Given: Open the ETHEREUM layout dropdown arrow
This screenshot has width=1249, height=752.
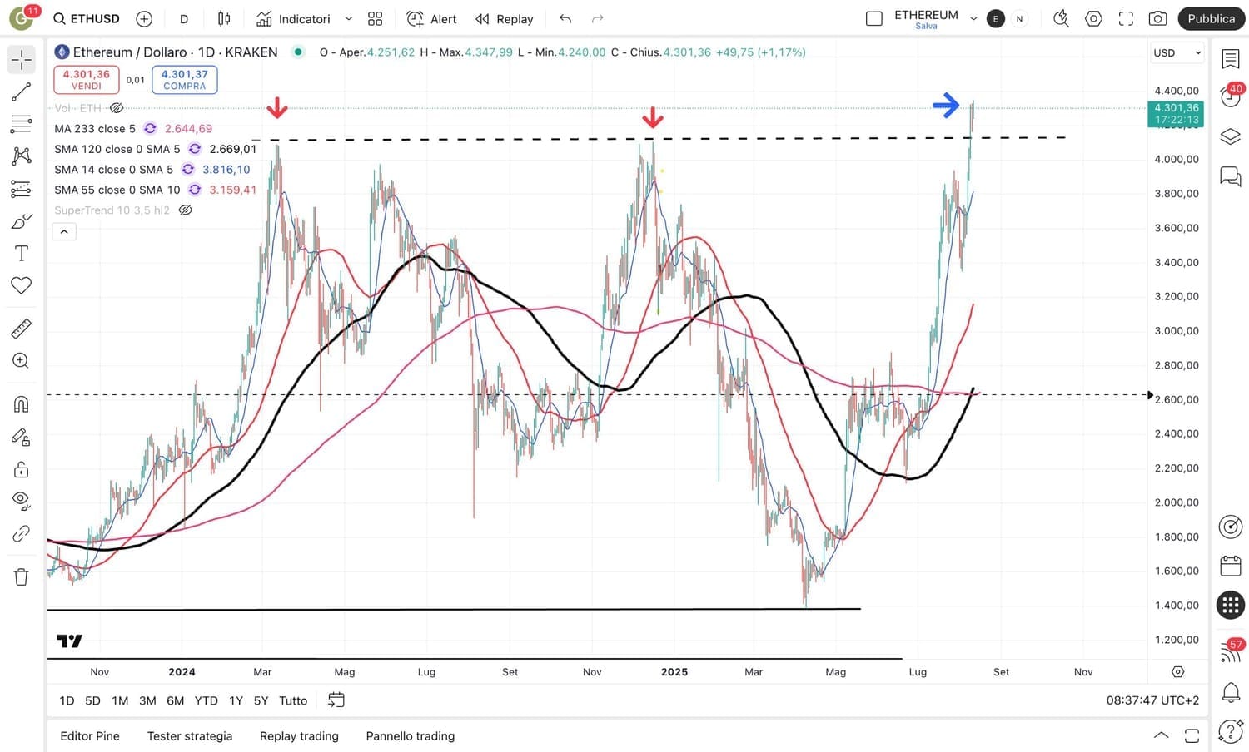Looking at the screenshot, I should click(973, 18).
